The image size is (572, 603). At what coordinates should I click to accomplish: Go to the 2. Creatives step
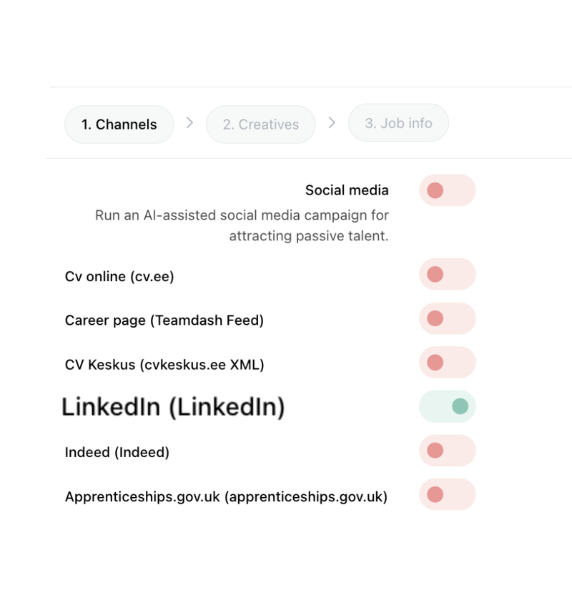[x=260, y=124]
